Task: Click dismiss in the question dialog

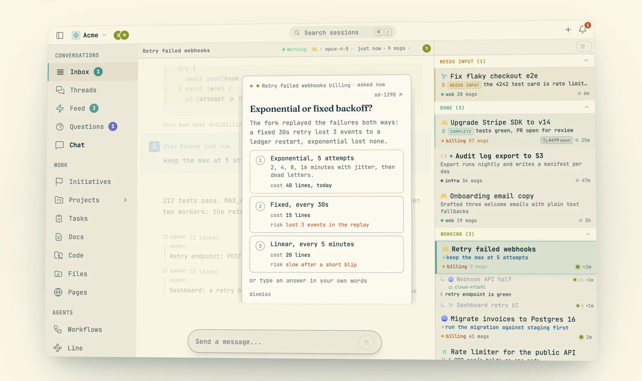Action: pos(260,294)
